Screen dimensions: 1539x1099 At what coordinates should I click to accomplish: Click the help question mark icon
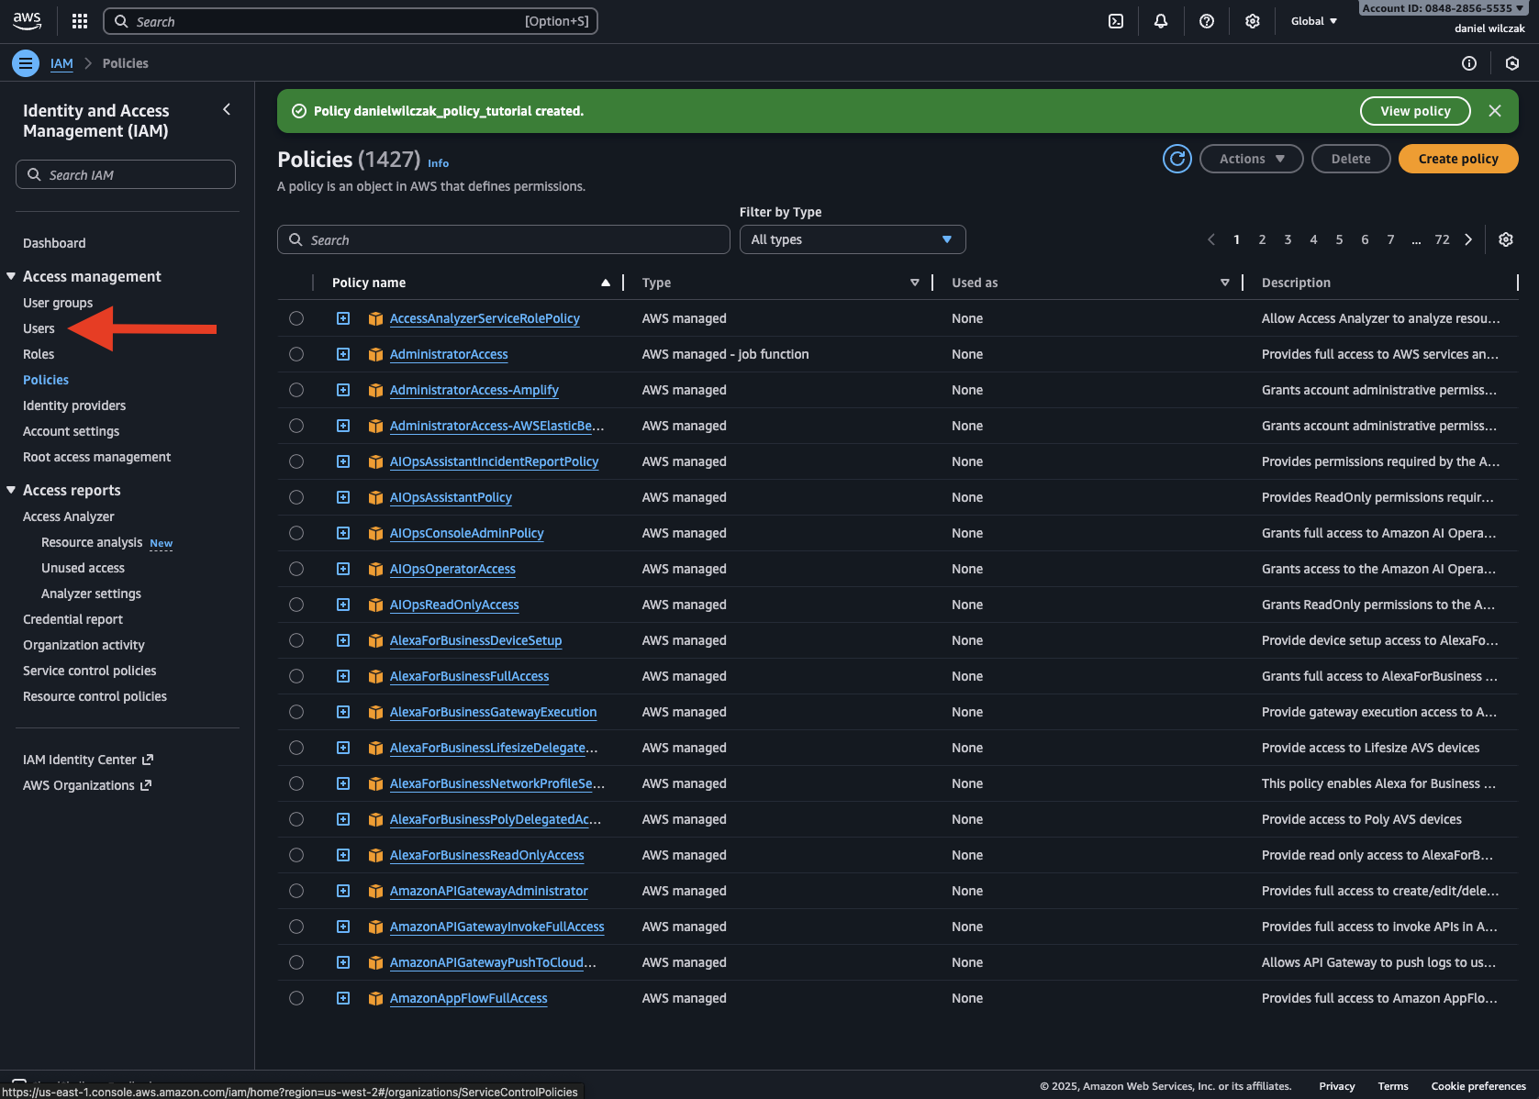point(1207,21)
